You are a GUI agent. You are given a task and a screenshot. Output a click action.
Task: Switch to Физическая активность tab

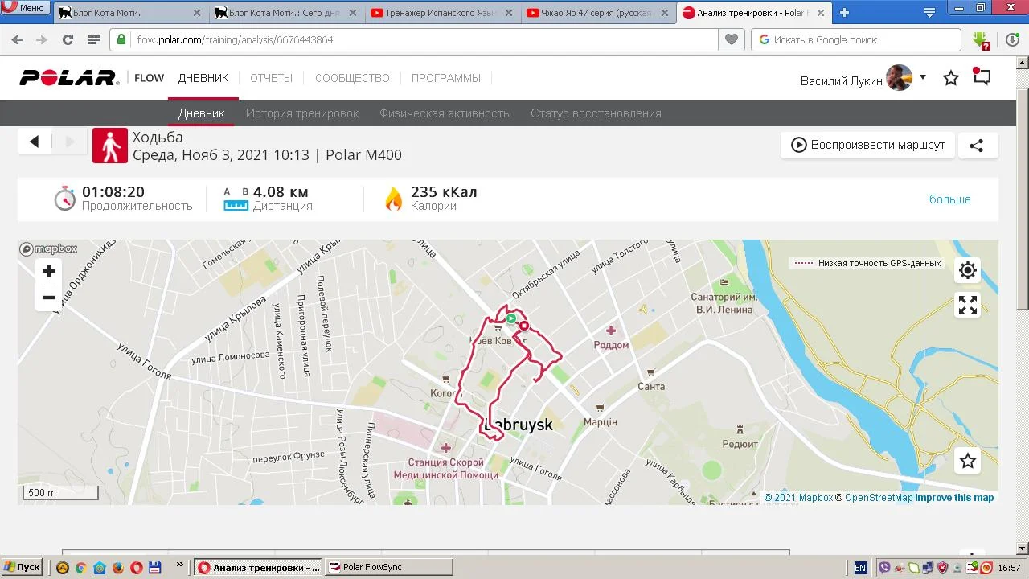coord(445,113)
